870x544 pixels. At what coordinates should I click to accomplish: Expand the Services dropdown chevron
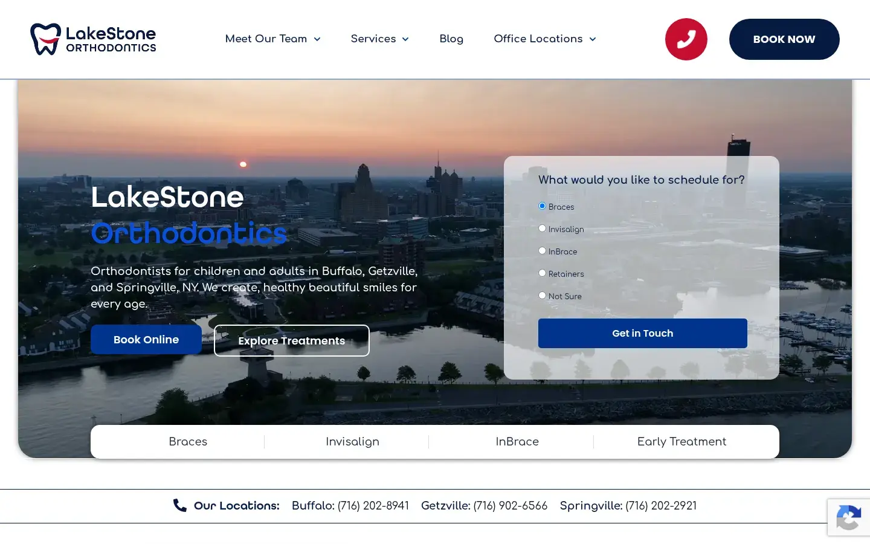pyautogui.click(x=405, y=39)
